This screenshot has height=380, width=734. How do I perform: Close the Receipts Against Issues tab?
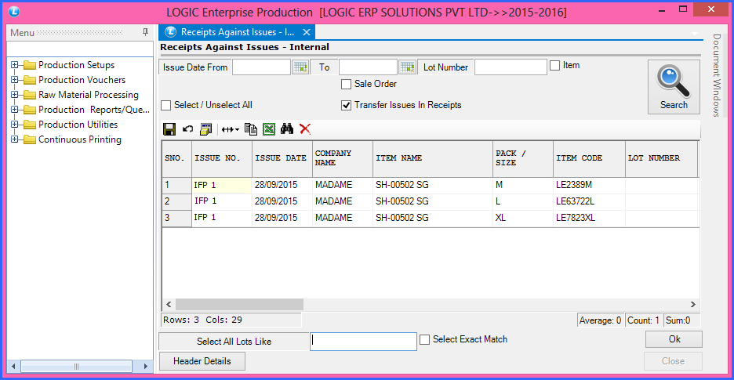point(306,32)
